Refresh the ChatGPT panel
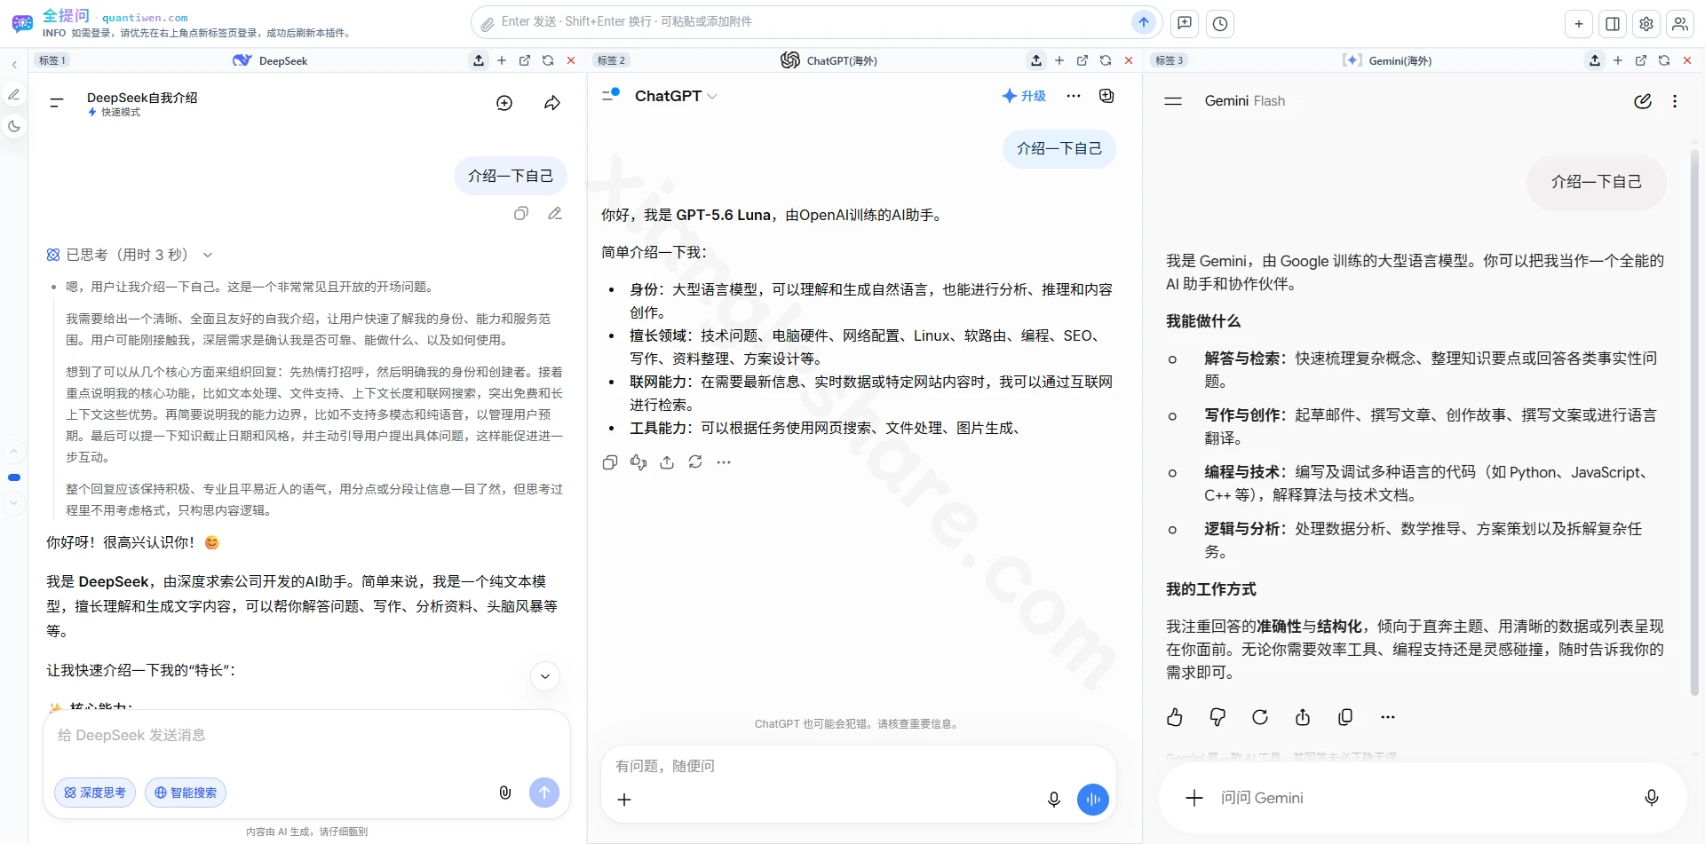This screenshot has width=1705, height=844. tap(1106, 60)
